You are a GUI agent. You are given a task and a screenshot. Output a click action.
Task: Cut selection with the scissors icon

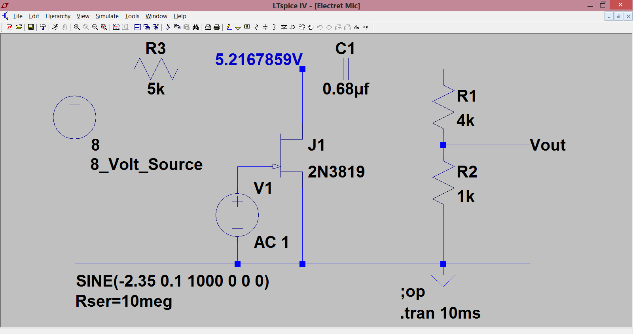(x=168, y=27)
